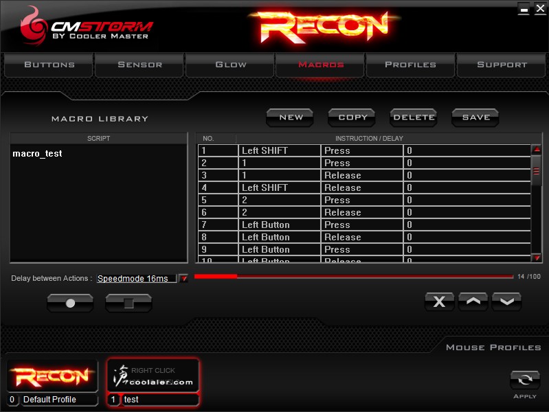Click the Default Profile name field
This screenshot has width=549, height=412.
[x=59, y=400]
